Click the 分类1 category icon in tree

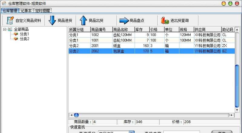coord(16,34)
